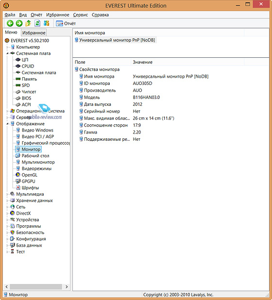Click the Конфигурация icon
The width and height of the screenshot is (272, 300).
tap(13, 239)
